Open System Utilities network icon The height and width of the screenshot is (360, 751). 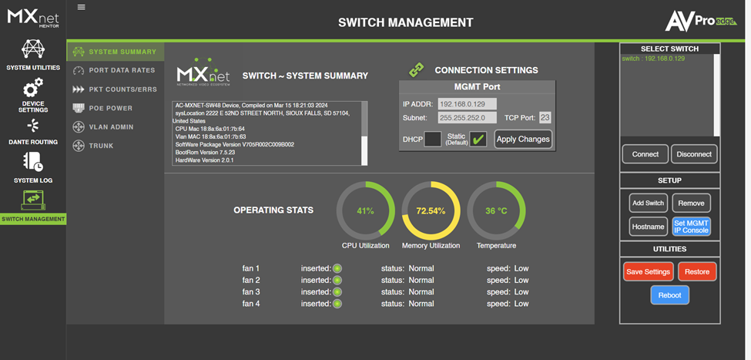point(33,49)
